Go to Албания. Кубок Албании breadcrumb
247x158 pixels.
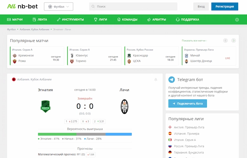point(34,29)
